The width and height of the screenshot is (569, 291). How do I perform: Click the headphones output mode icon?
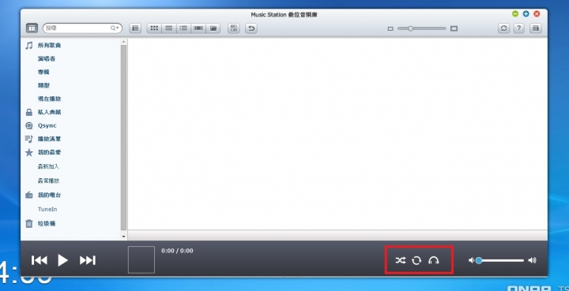(434, 260)
